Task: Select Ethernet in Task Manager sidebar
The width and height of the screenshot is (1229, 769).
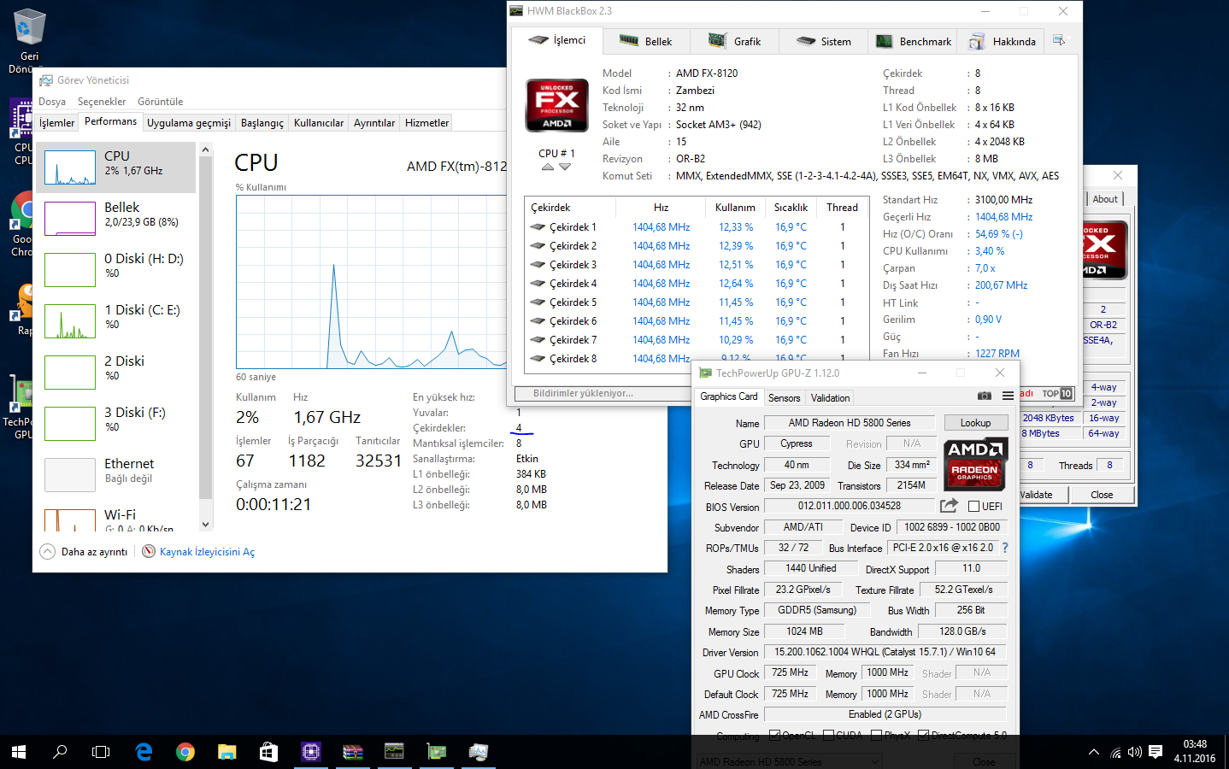Action: [x=115, y=474]
